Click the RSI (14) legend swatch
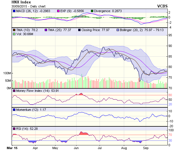Image resolution: width=179 pixels, height=154 pixels. (x=14, y=128)
